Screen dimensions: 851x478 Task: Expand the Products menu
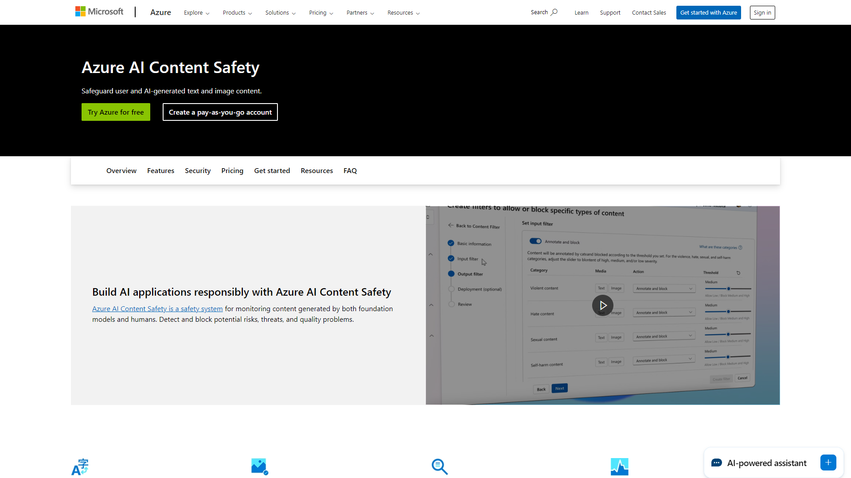(x=237, y=12)
